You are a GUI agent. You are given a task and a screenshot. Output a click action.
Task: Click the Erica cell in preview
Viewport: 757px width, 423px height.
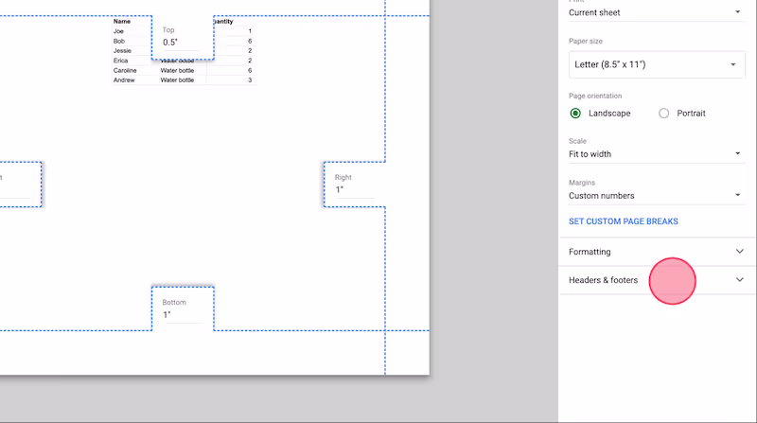pyautogui.click(x=121, y=61)
